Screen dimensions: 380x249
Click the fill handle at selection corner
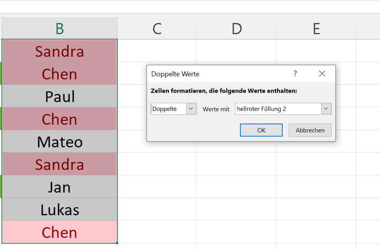117,243
